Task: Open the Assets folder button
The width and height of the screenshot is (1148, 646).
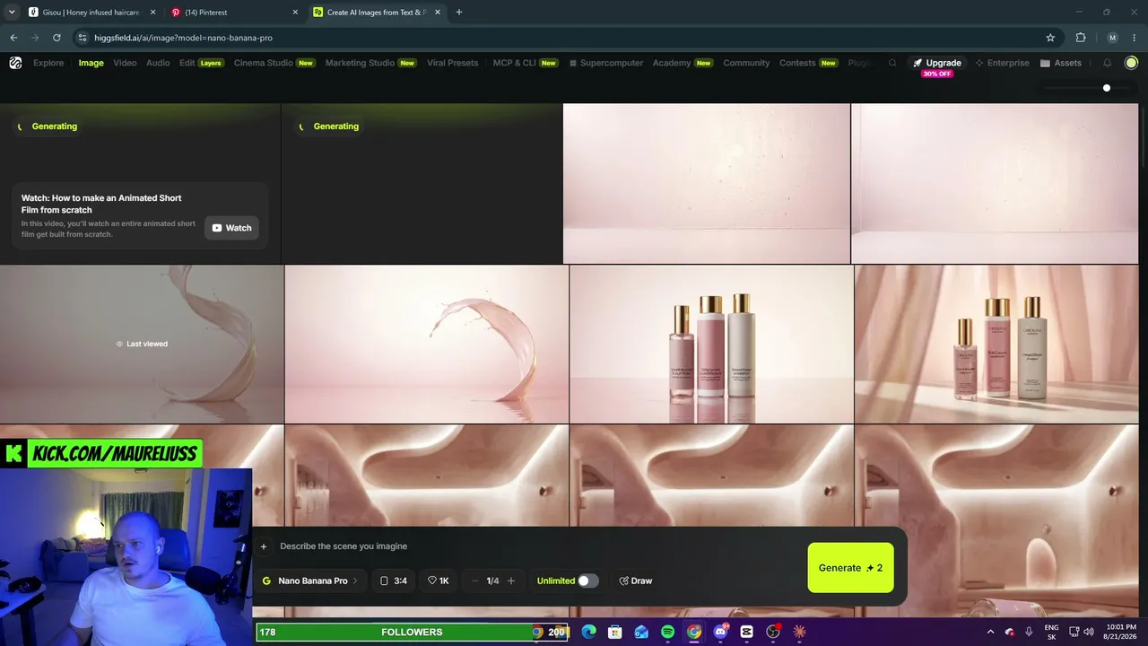Action: tap(1061, 63)
